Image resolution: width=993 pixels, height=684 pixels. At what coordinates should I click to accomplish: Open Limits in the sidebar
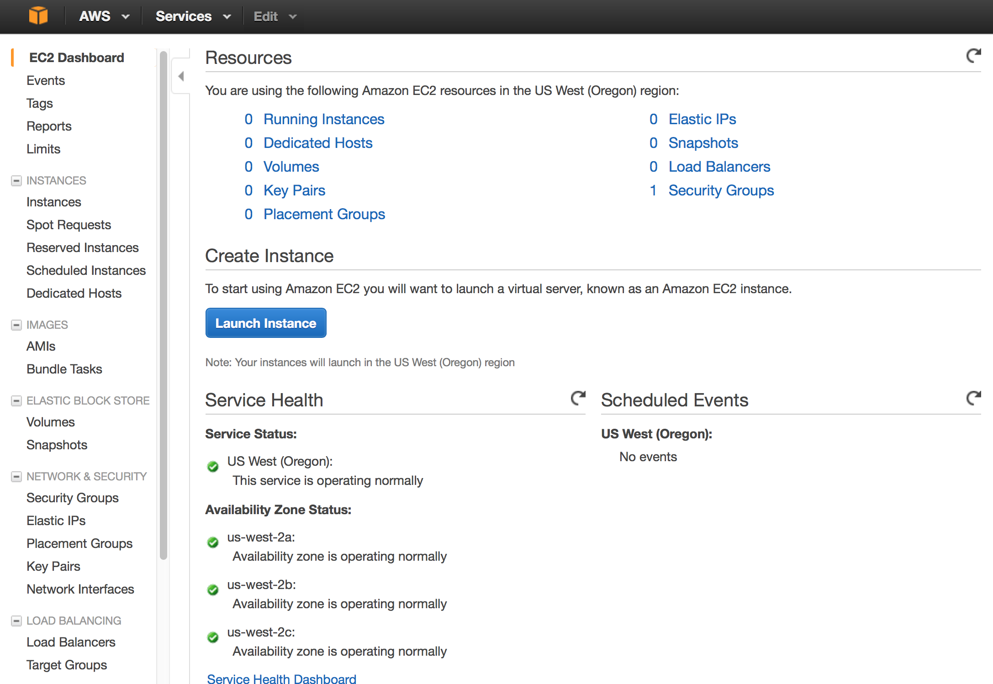(x=43, y=149)
